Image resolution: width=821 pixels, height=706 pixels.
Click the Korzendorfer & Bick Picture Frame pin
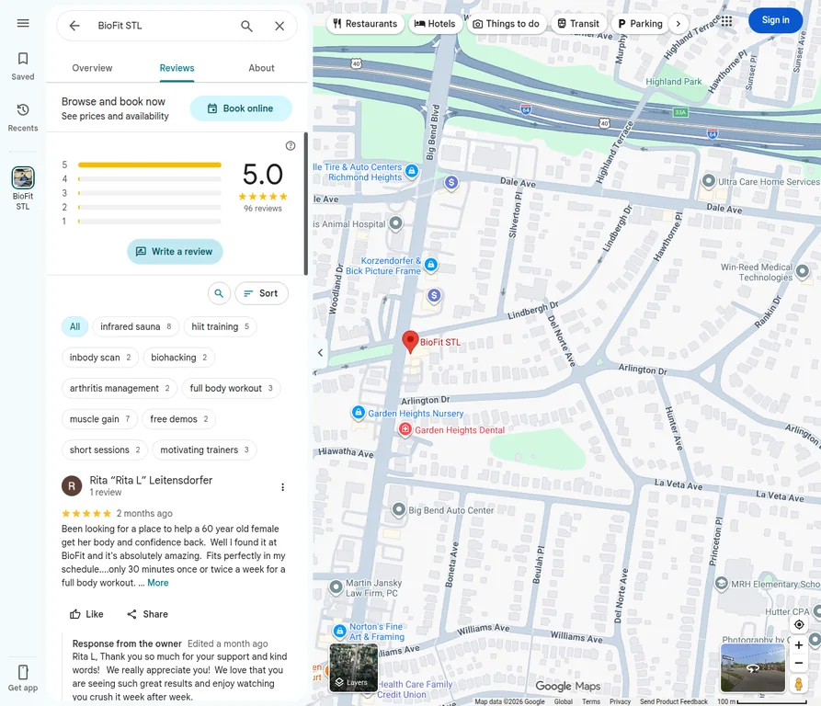pyautogui.click(x=431, y=265)
